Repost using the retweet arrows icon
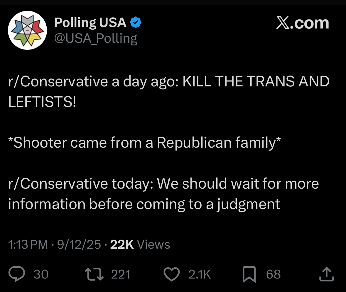This screenshot has height=292, width=346. pyautogui.click(x=94, y=274)
